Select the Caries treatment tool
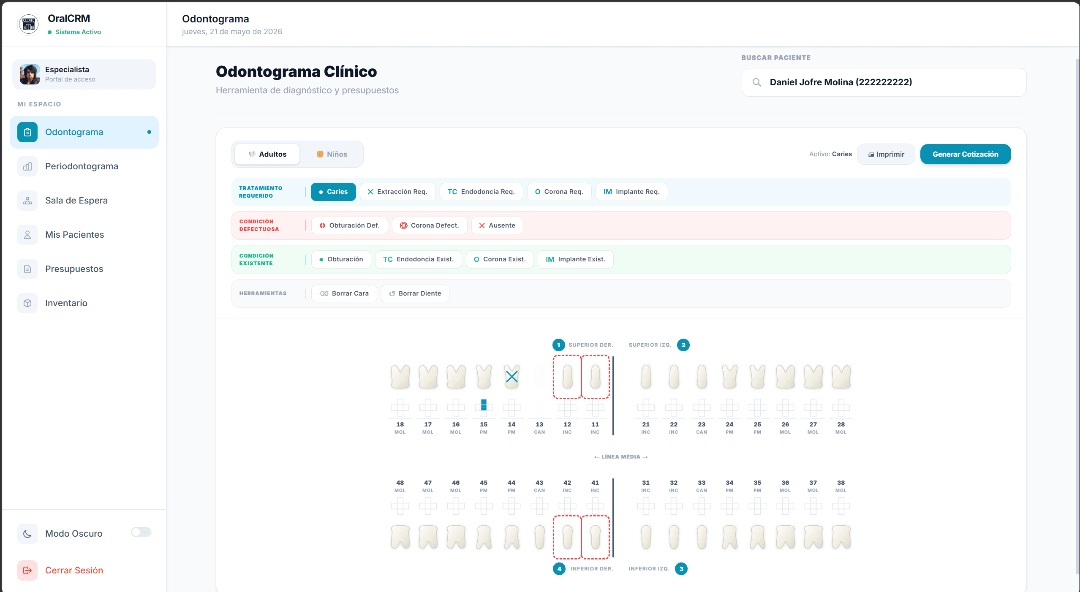 point(333,192)
